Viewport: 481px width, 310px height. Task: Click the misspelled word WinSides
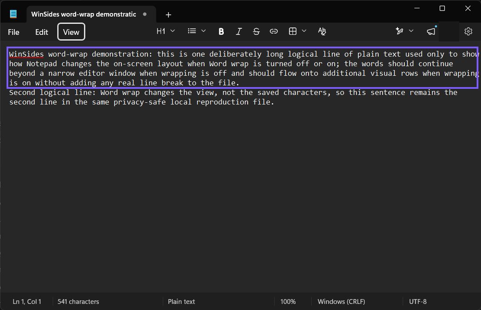point(27,54)
